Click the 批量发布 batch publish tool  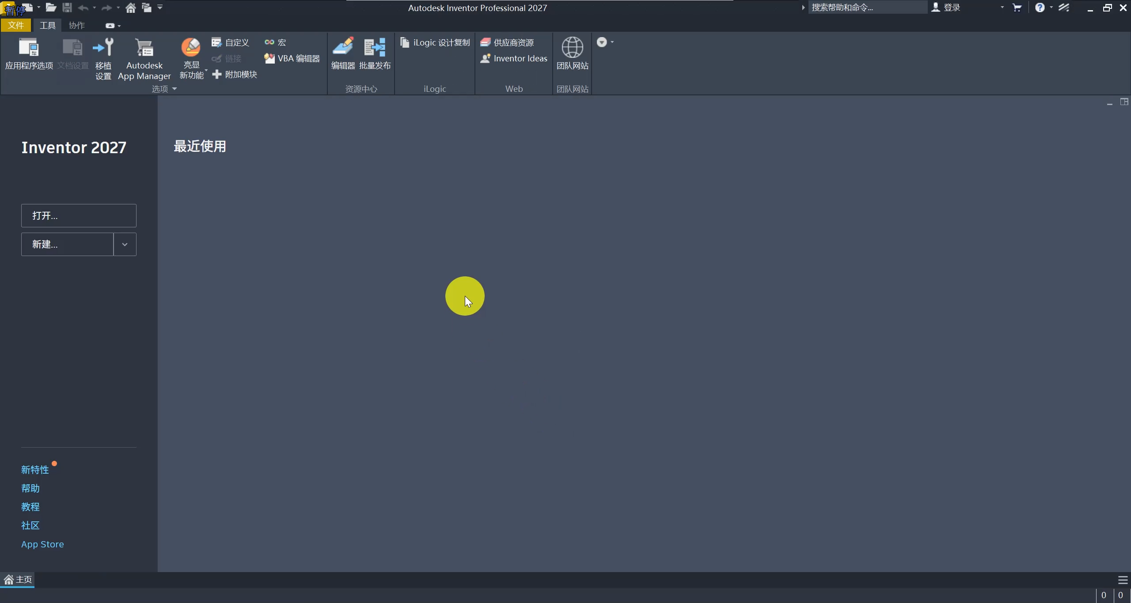tap(375, 54)
